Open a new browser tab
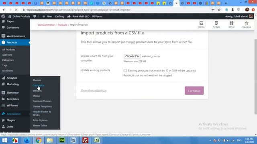 226,3
